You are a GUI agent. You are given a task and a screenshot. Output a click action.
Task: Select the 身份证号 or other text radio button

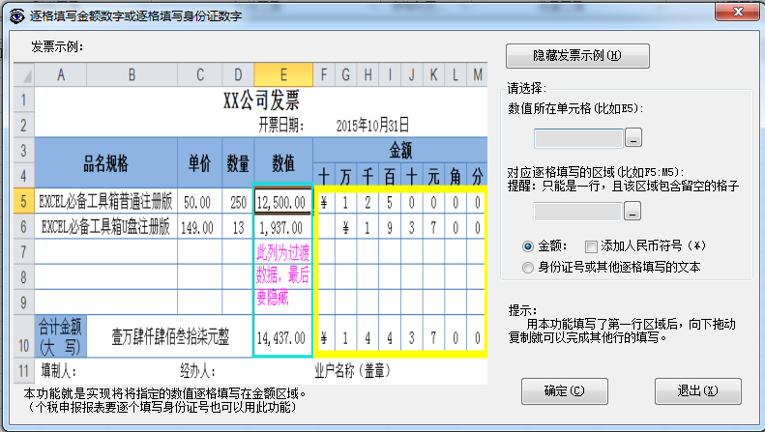(x=528, y=267)
